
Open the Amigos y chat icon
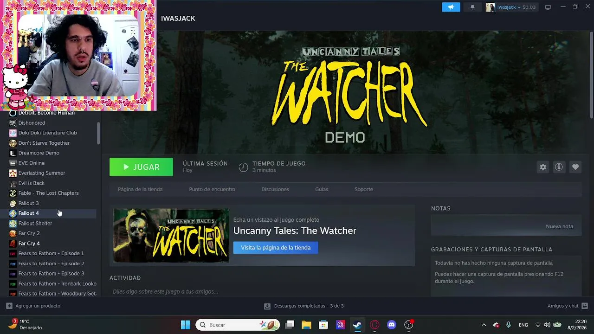[x=585, y=306]
